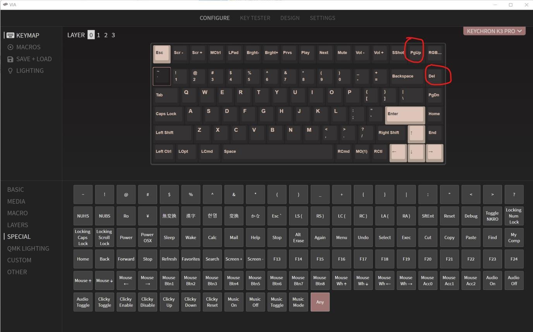The height and width of the screenshot is (332, 533).
Task: Select the up arrow key on map
Action: [x=416, y=134]
